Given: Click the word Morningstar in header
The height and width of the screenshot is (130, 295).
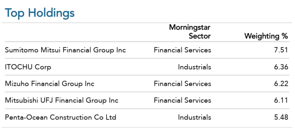Looking at the screenshot, I should [190, 27].
